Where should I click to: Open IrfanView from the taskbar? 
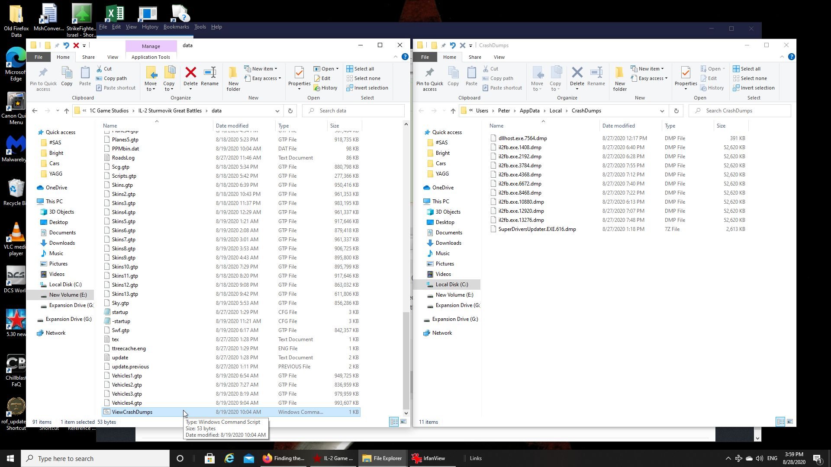(428, 458)
